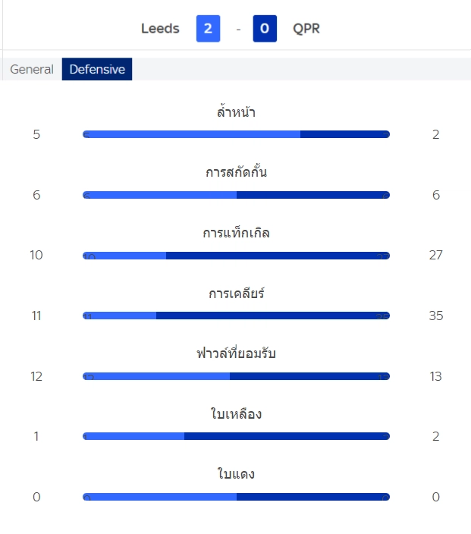Click the ใบเหลือง stat bar
Viewport: 471px width, 534px height.
[x=236, y=436]
